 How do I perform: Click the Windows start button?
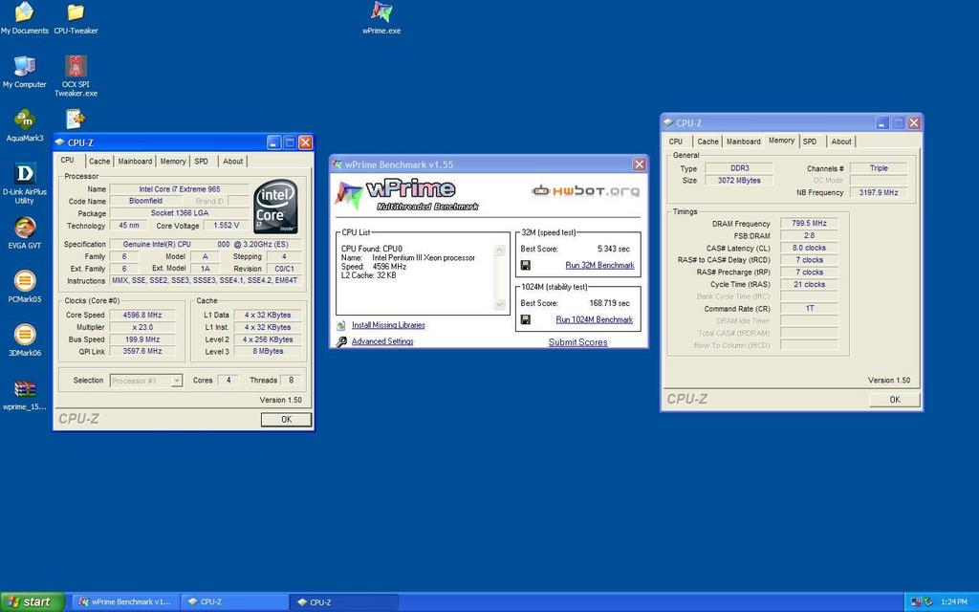[x=33, y=602]
